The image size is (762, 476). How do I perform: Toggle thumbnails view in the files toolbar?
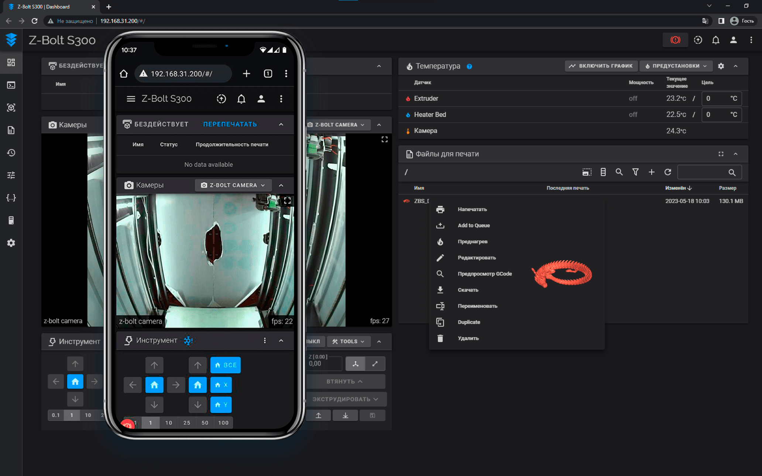click(x=587, y=172)
